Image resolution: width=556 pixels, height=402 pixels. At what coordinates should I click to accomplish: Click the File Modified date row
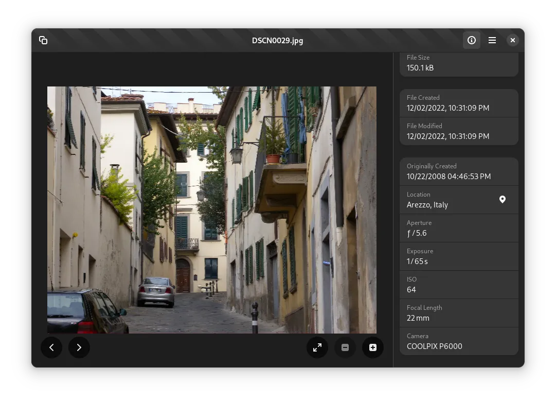tap(458, 131)
